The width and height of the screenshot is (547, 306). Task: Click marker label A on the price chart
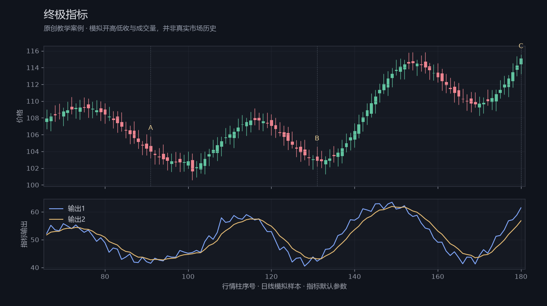click(151, 128)
